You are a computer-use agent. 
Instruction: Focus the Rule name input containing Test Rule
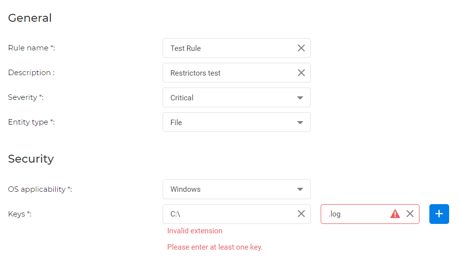click(x=227, y=48)
